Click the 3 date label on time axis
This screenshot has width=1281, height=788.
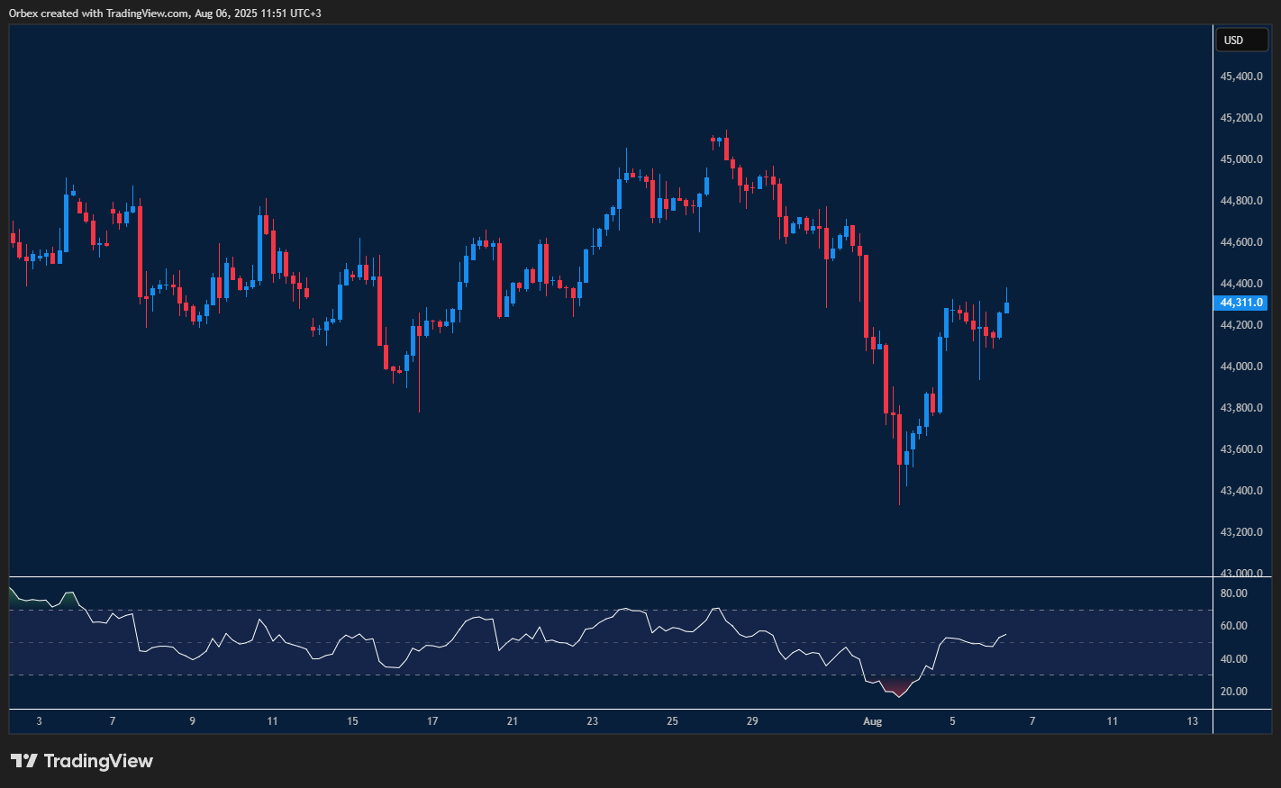[39, 721]
